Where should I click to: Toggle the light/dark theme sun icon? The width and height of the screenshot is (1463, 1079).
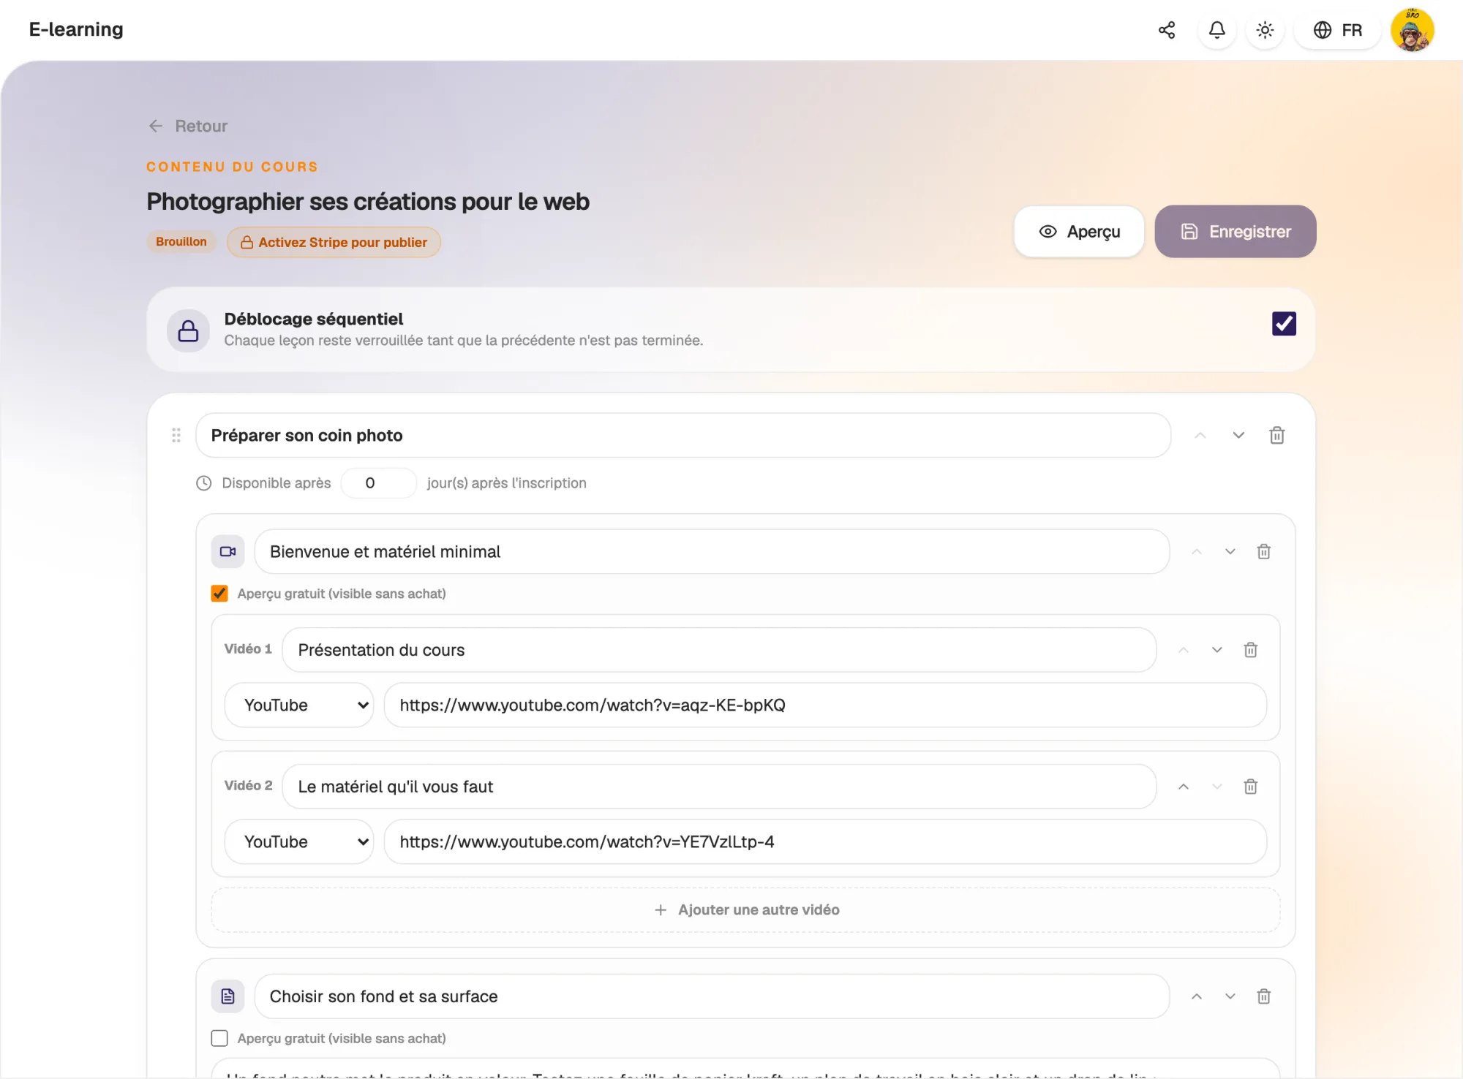[1265, 30]
